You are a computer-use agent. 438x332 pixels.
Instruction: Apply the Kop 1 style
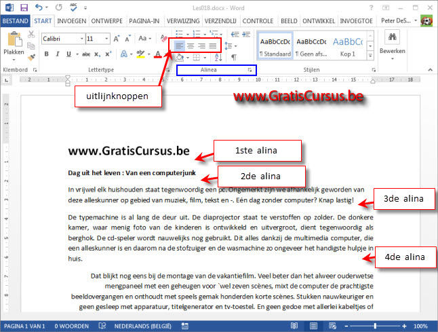[x=348, y=46]
